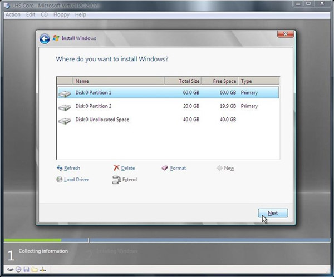Screen dimensions: 334x277
Task: Format the selected partition
Action: [x=178, y=168]
